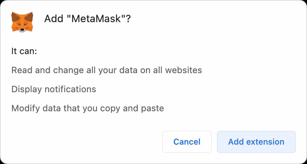Screen dimensions: 307x164
Task: Click "Read and change all your data" permission
Action: point(106,70)
